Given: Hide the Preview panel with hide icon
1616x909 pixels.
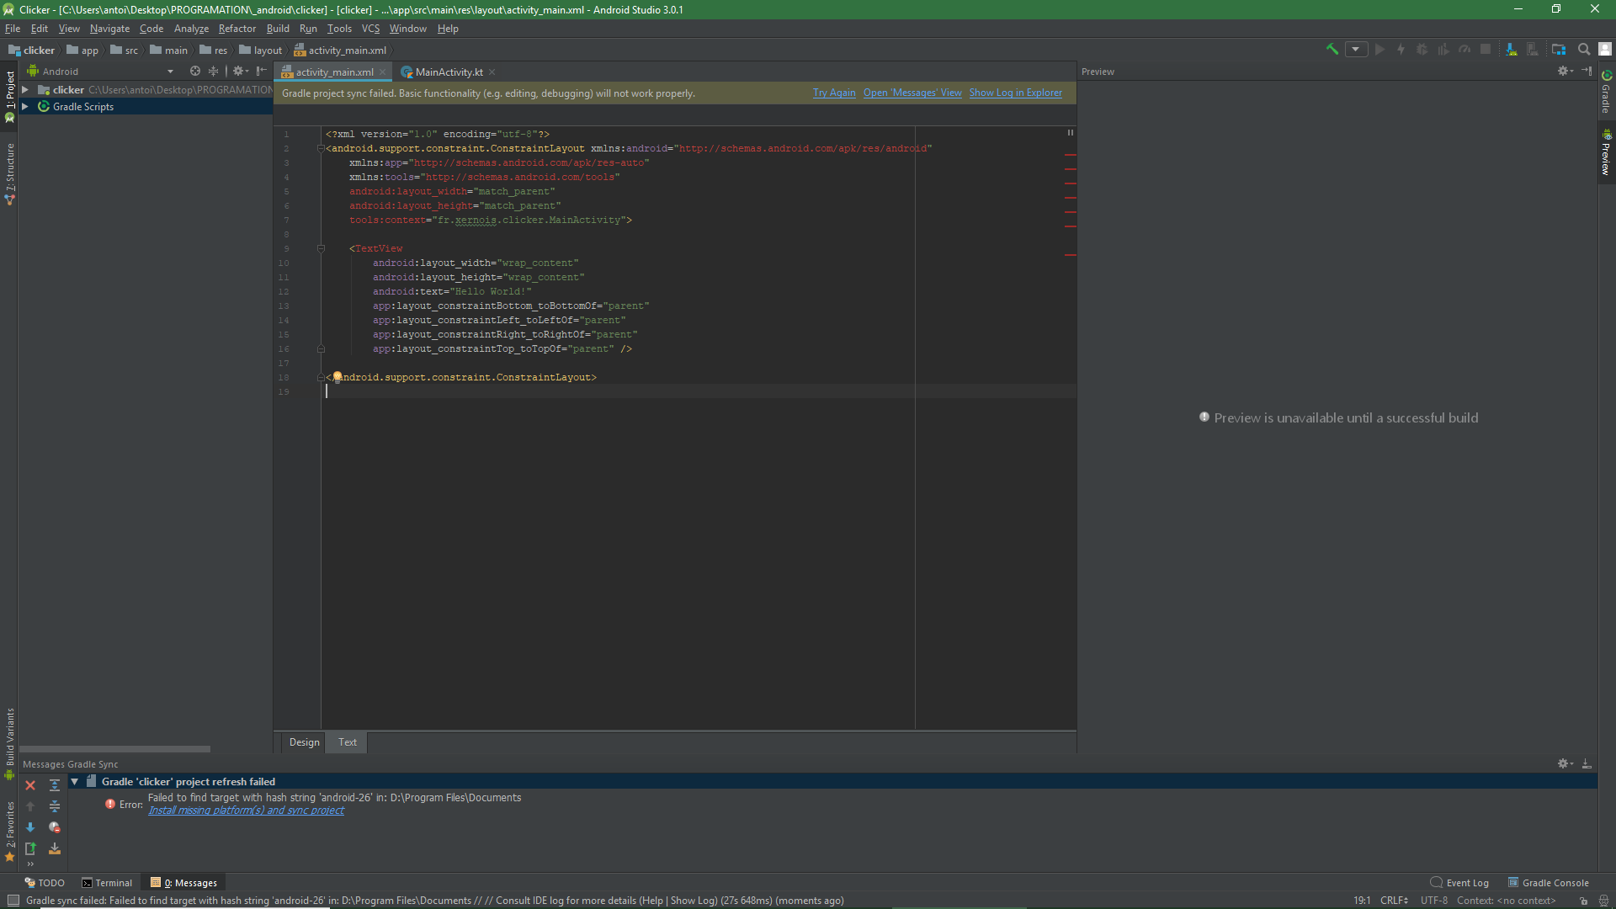Looking at the screenshot, I should tap(1587, 72).
